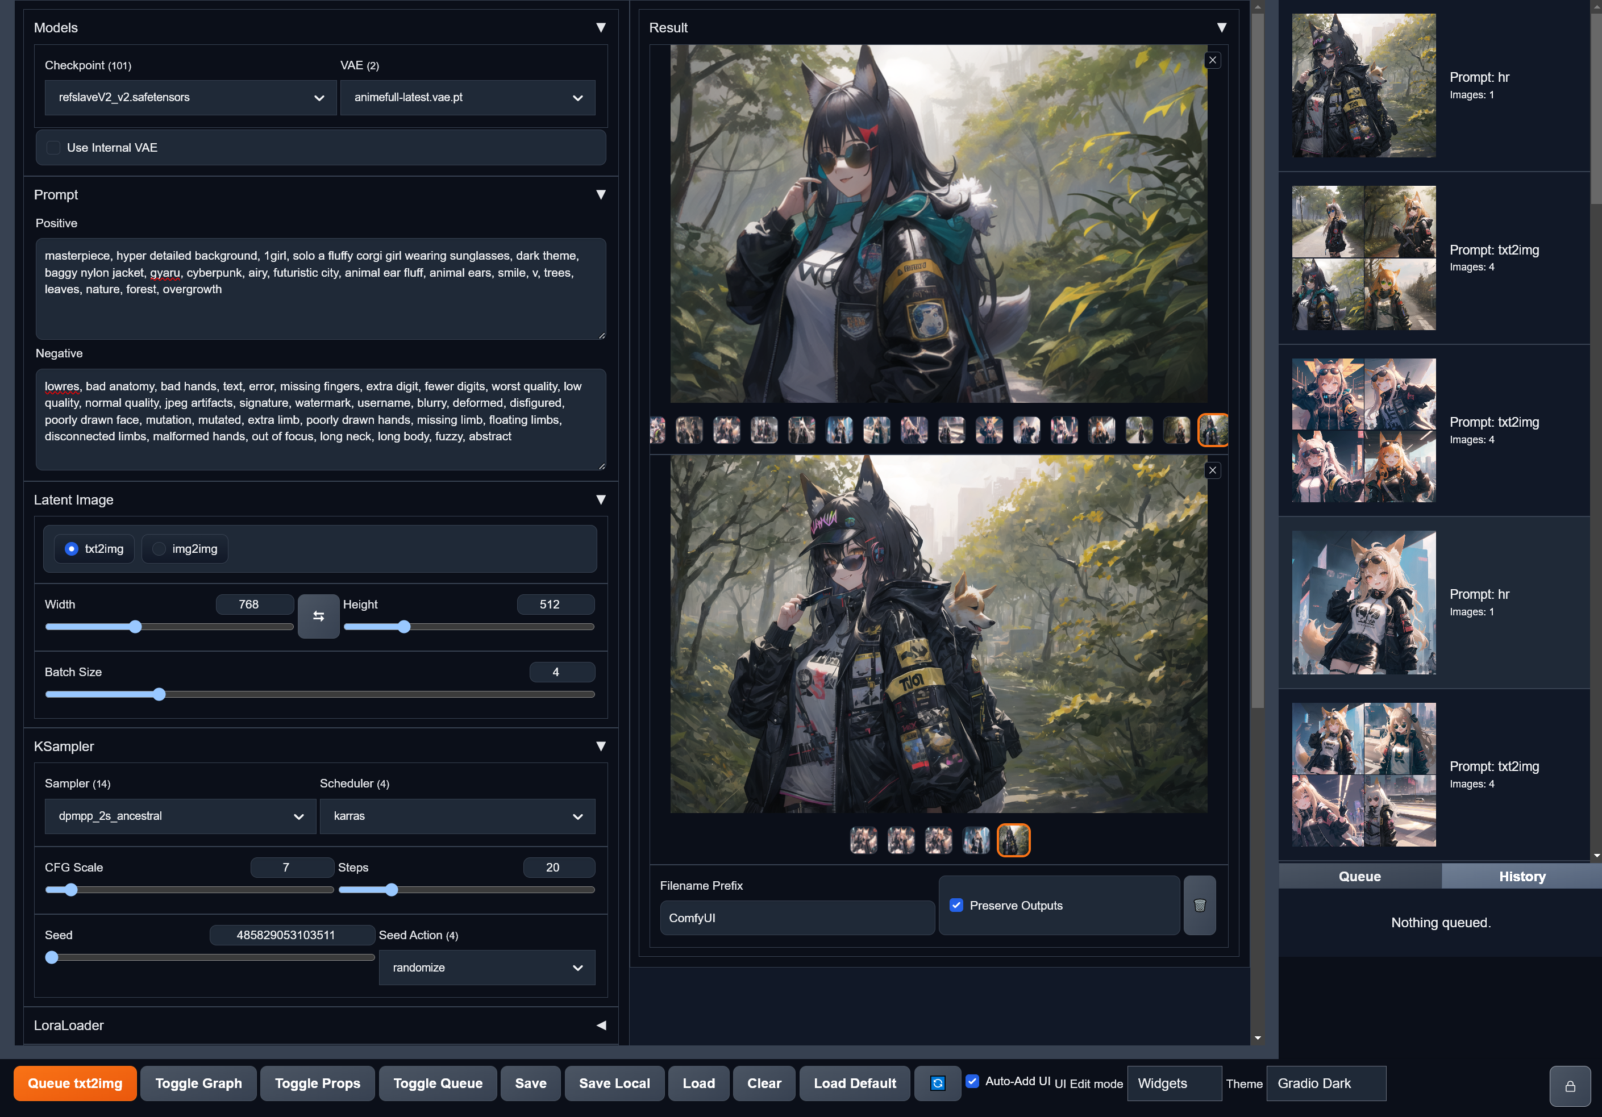
Task: Swap the Width and Height values
Action: pyautogui.click(x=319, y=616)
